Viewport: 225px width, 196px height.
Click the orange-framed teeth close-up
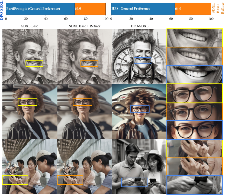195,56
